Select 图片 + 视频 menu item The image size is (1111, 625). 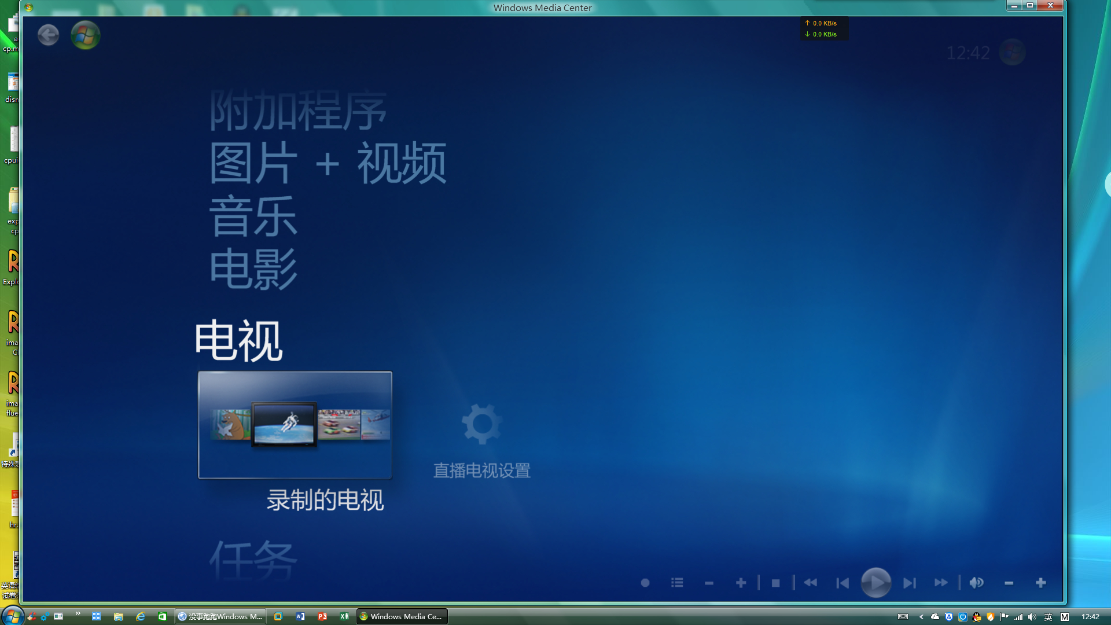(x=328, y=163)
